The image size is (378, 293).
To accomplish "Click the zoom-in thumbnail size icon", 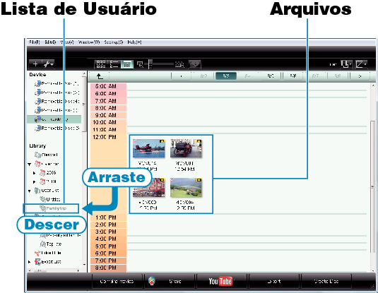I will [x=179, y=64].
